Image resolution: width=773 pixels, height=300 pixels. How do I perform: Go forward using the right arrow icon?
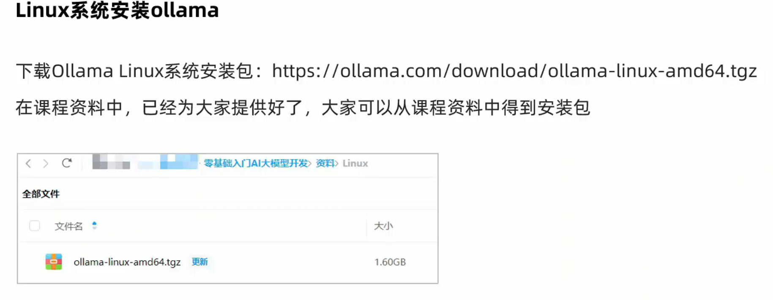[x=46, y=163]
